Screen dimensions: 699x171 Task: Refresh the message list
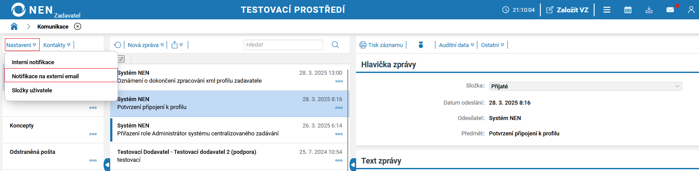point(117,45)
